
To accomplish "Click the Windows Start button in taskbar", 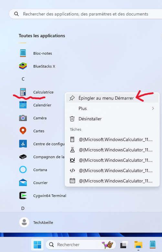I will 37,245.
